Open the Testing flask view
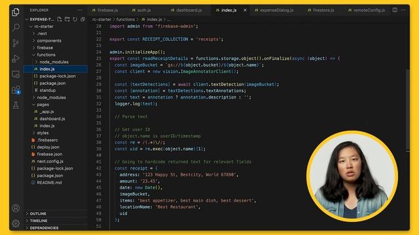 [16, 105]
